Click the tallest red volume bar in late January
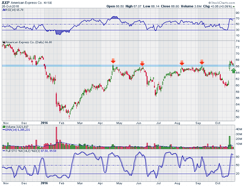The height and width of the screenshot is (186, 243). (x=56, y=138)
